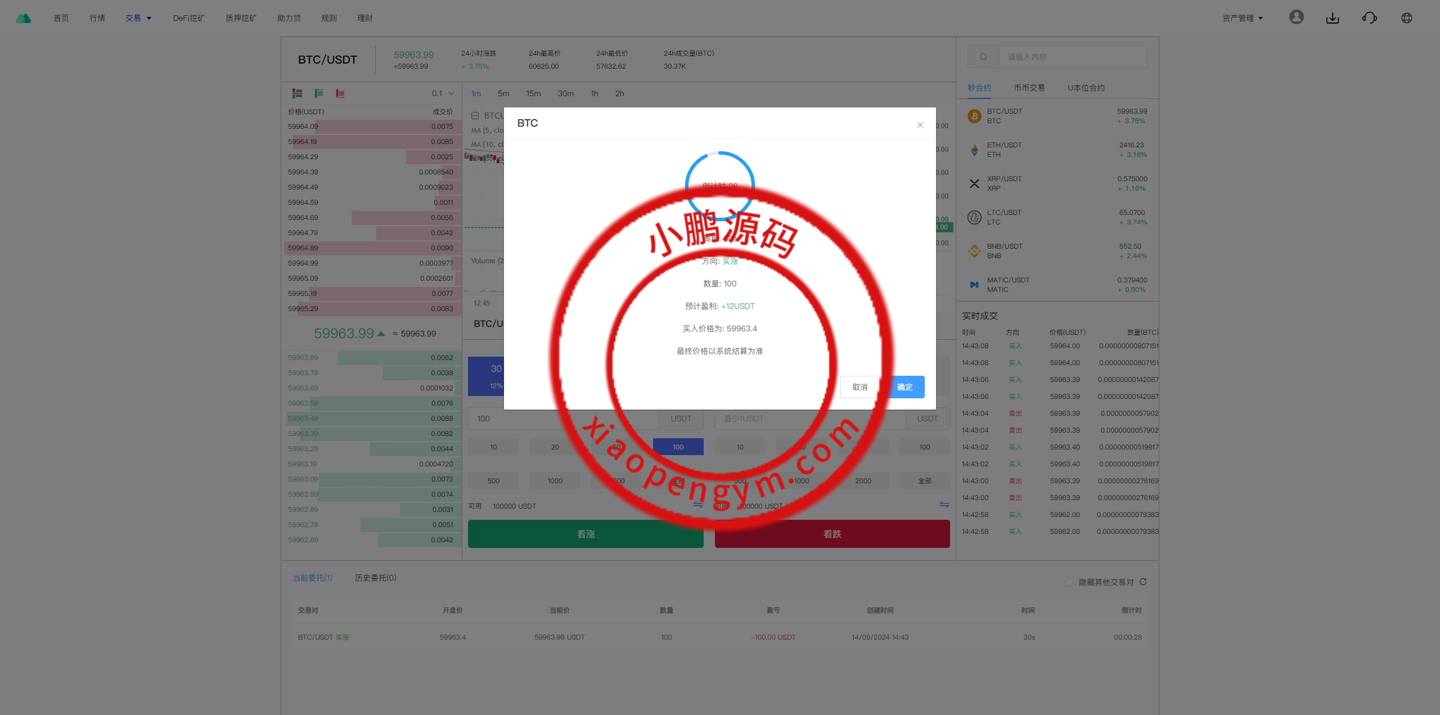The height and width of the screenshot is (715, 1440).
Task: Click the user profile avatar icon
Action: pos(1296,17)
